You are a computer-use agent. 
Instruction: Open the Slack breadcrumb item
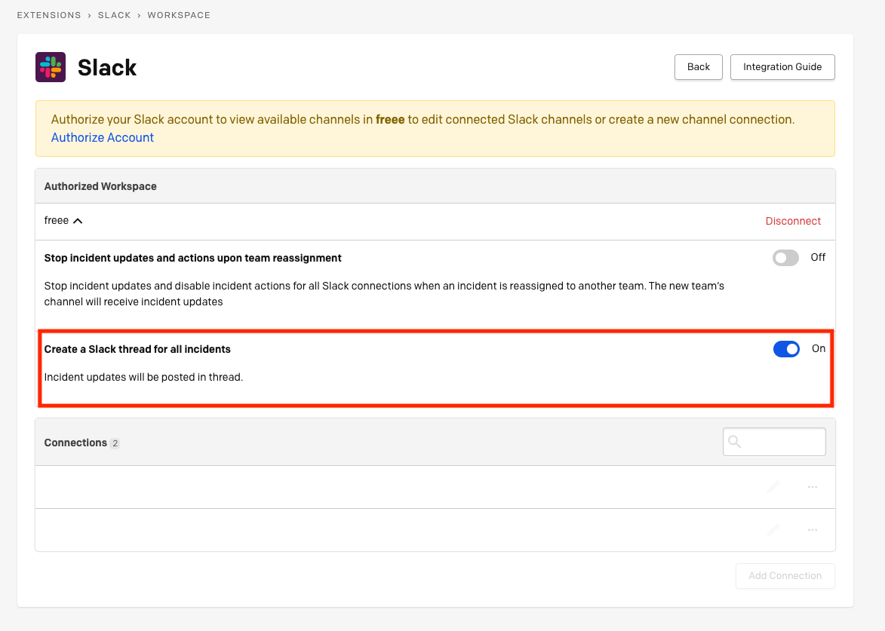tap(115, 15)
